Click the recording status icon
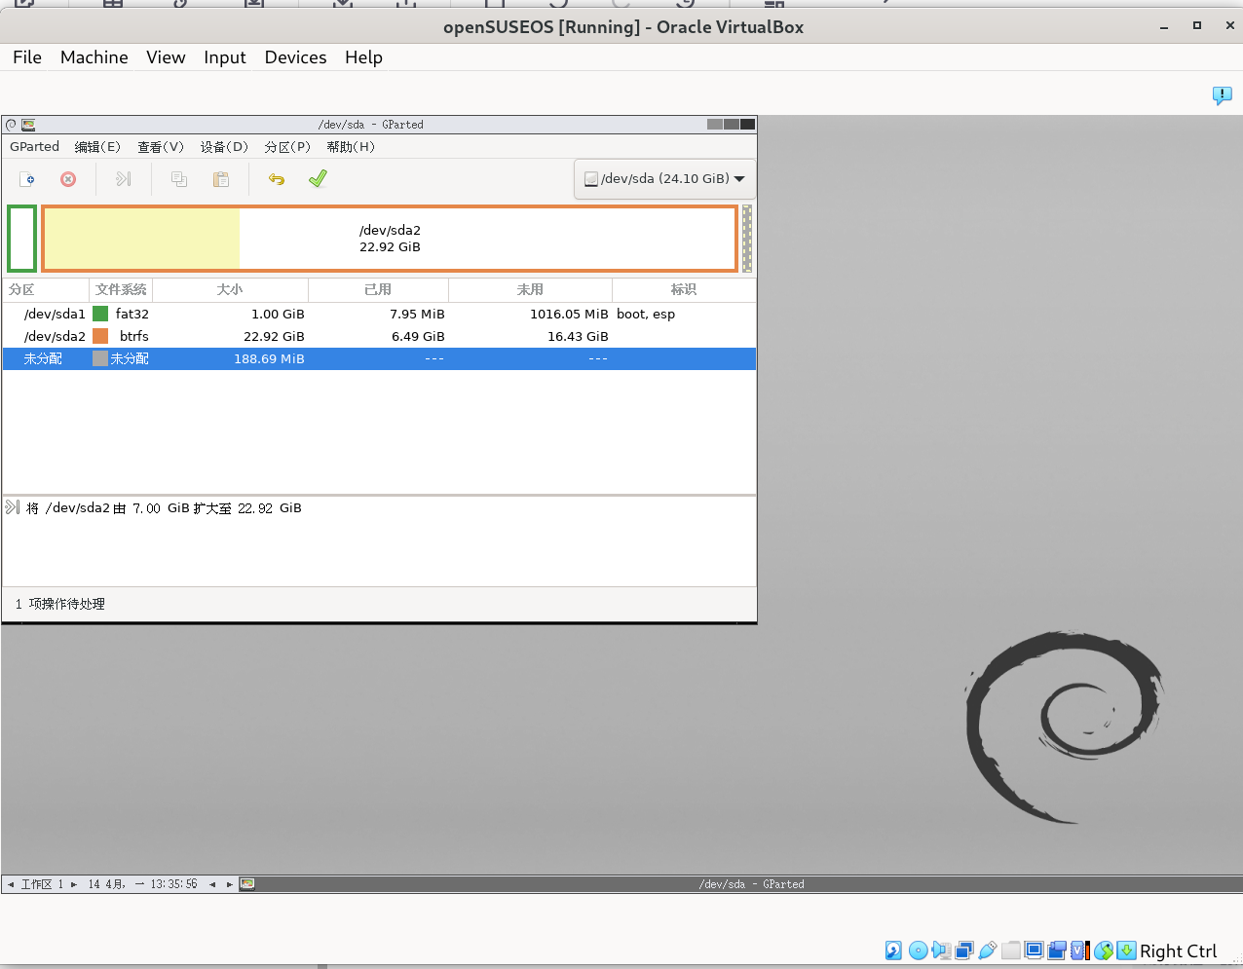Screen dimensions: 1243x969 coord(1057,950)
